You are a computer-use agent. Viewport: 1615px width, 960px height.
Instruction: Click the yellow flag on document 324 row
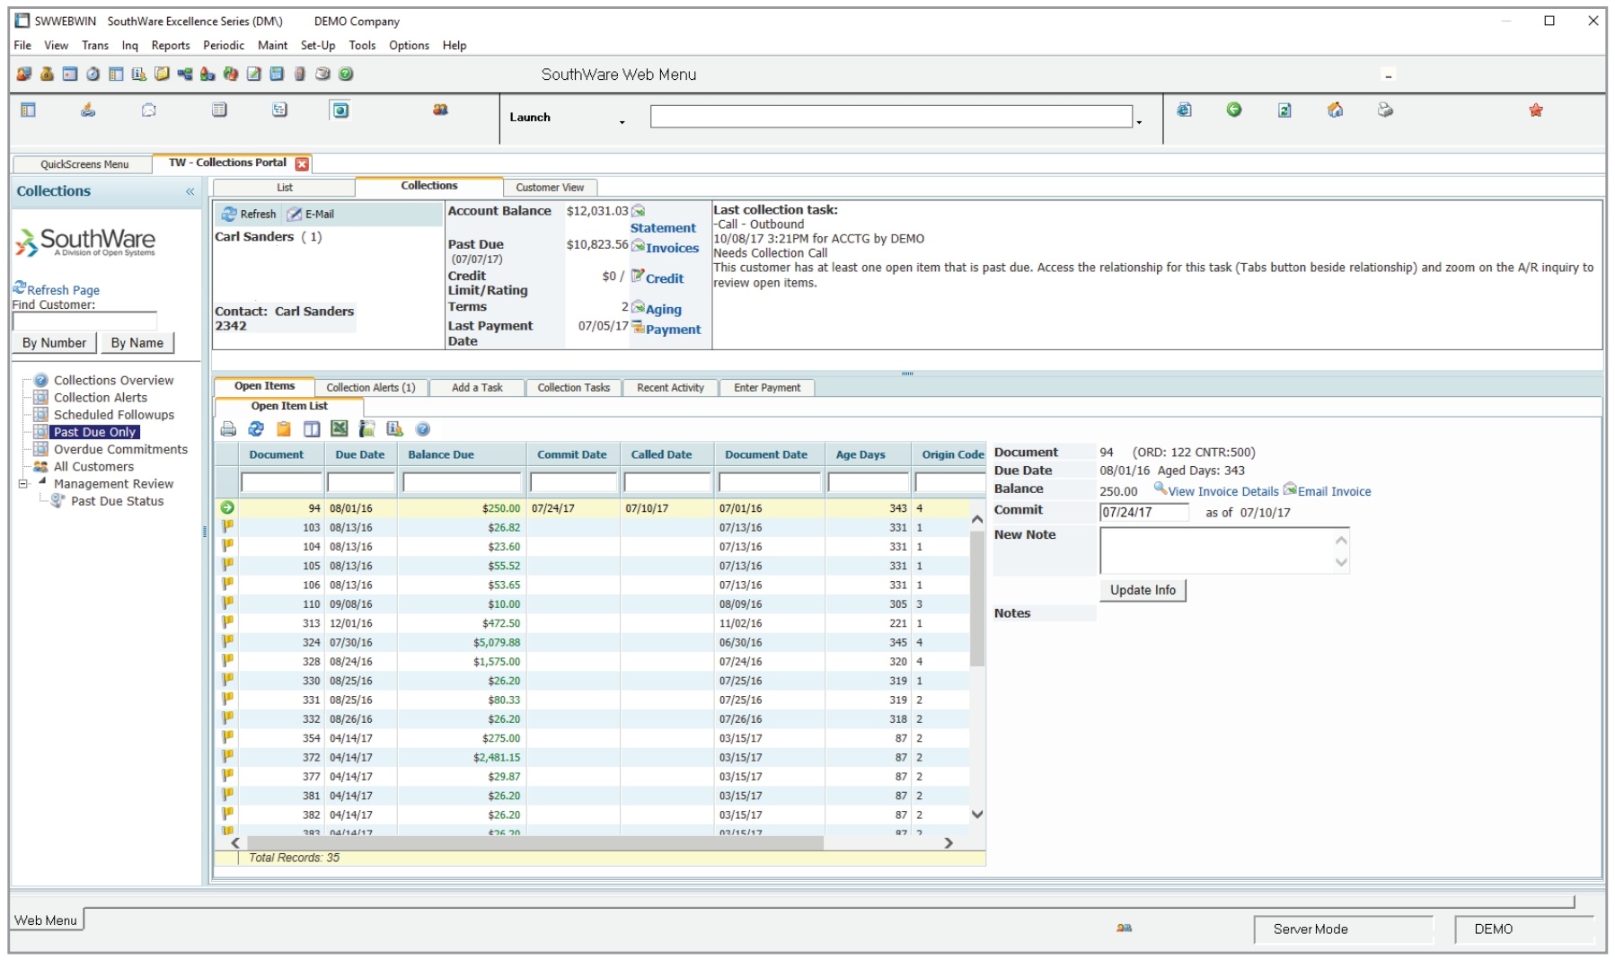(x=227, y=641)
